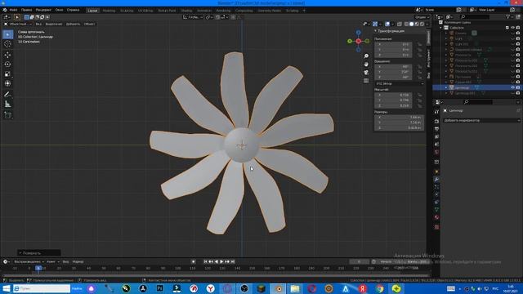Switch to Sculpting workspace tab
Viewport: 523px width, 294px height.
click(127, 11)
